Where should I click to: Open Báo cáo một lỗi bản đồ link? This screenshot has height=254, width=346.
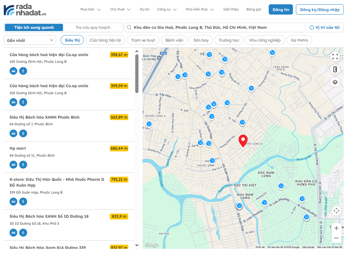(330, 247)
